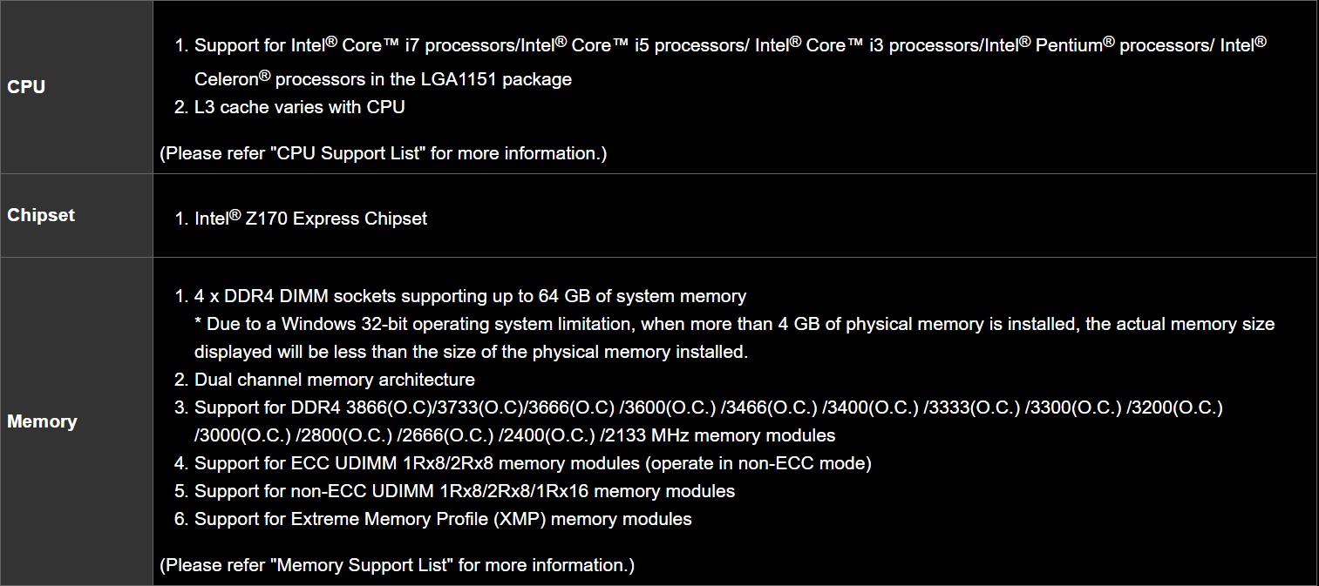Click the Memory row header cell
The image size is (1319, 586).
[x=77, y=421]
